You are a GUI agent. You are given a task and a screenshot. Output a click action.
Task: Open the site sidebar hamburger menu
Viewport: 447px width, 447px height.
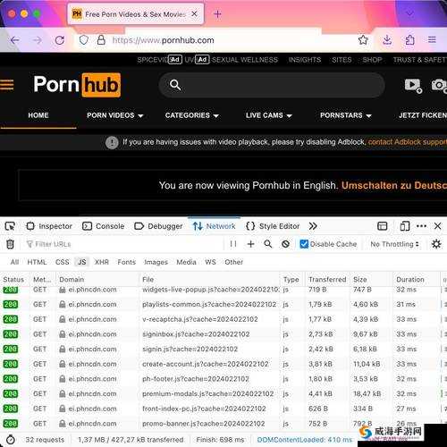click(x=7, y=85)
